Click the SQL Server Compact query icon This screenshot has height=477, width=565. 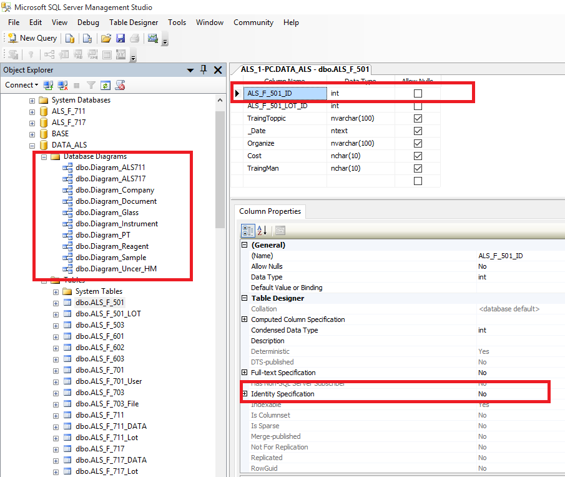pyautogui.click(x=87, y=38)
